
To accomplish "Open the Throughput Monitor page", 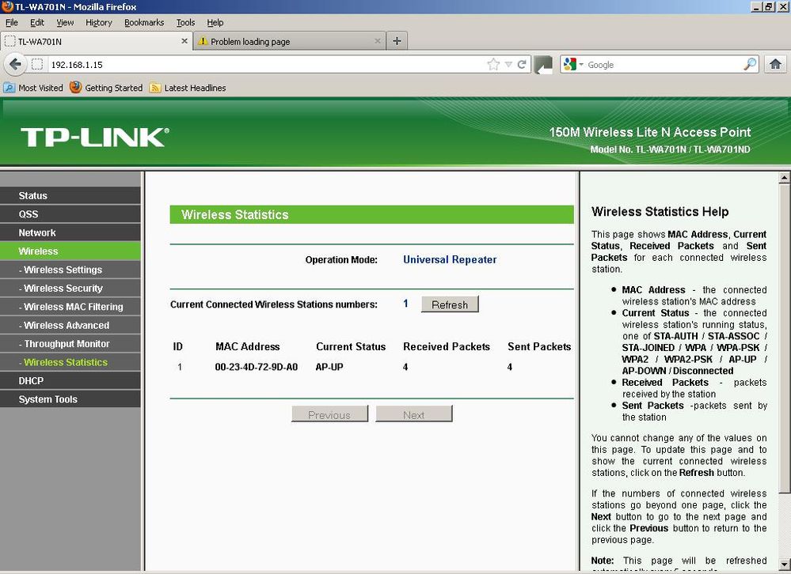I will pos(70,344).
